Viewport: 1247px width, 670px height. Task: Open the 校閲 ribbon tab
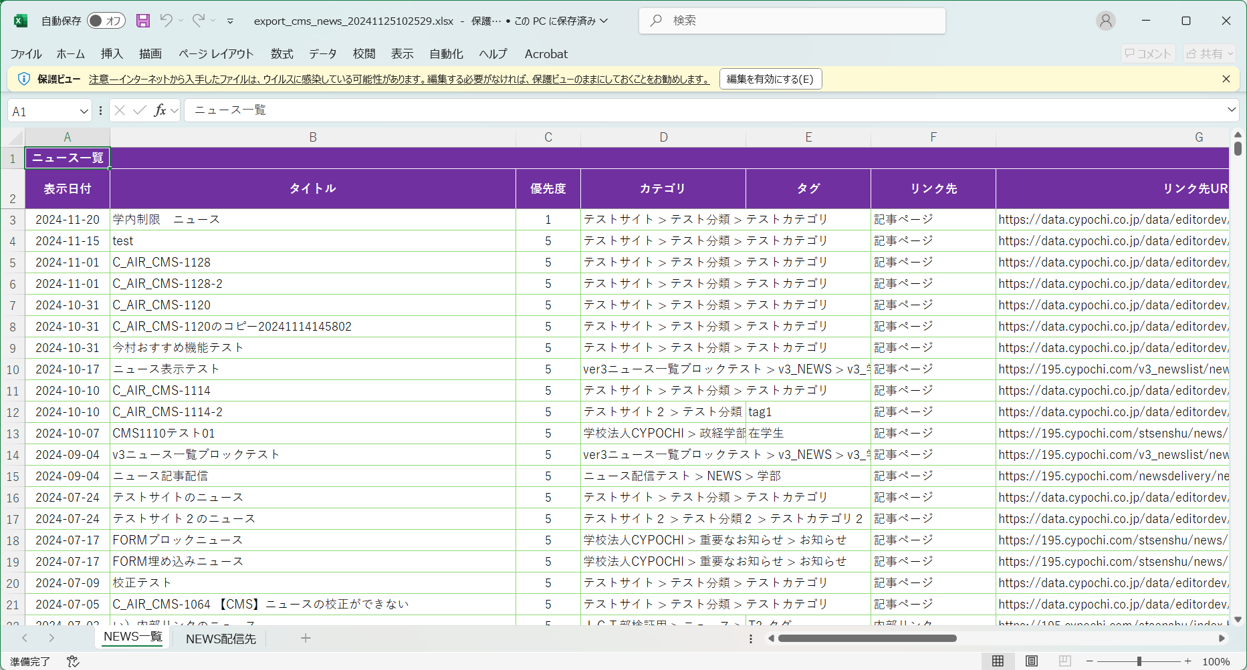click(364, 54)
